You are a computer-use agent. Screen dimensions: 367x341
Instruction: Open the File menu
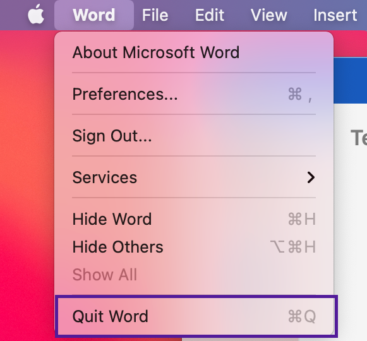pyautogui.click(x=155, y=15)
